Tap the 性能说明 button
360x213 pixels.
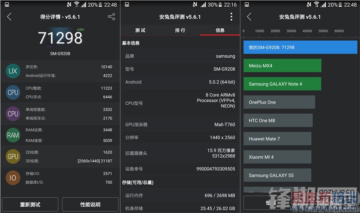[x=90, y=204]
